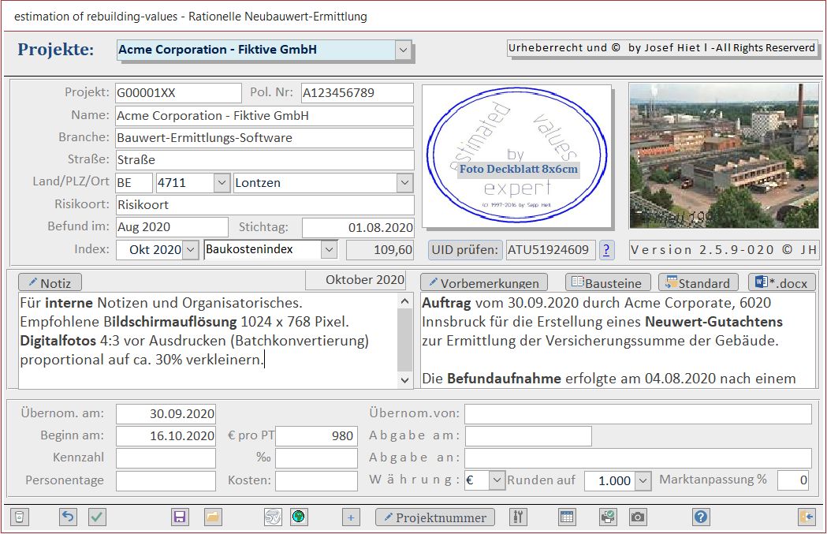Open the Baukostenindex dropdown
827x534 pixels.
329,250
